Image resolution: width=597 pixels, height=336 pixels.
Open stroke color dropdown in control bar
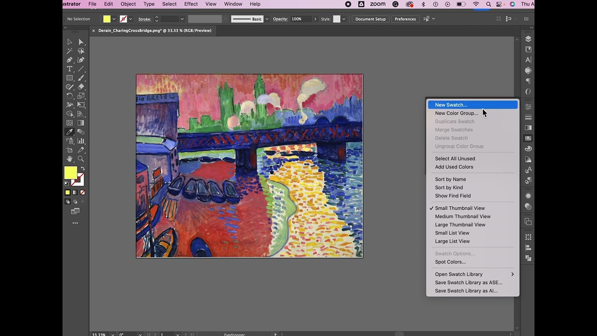(130, 19)
